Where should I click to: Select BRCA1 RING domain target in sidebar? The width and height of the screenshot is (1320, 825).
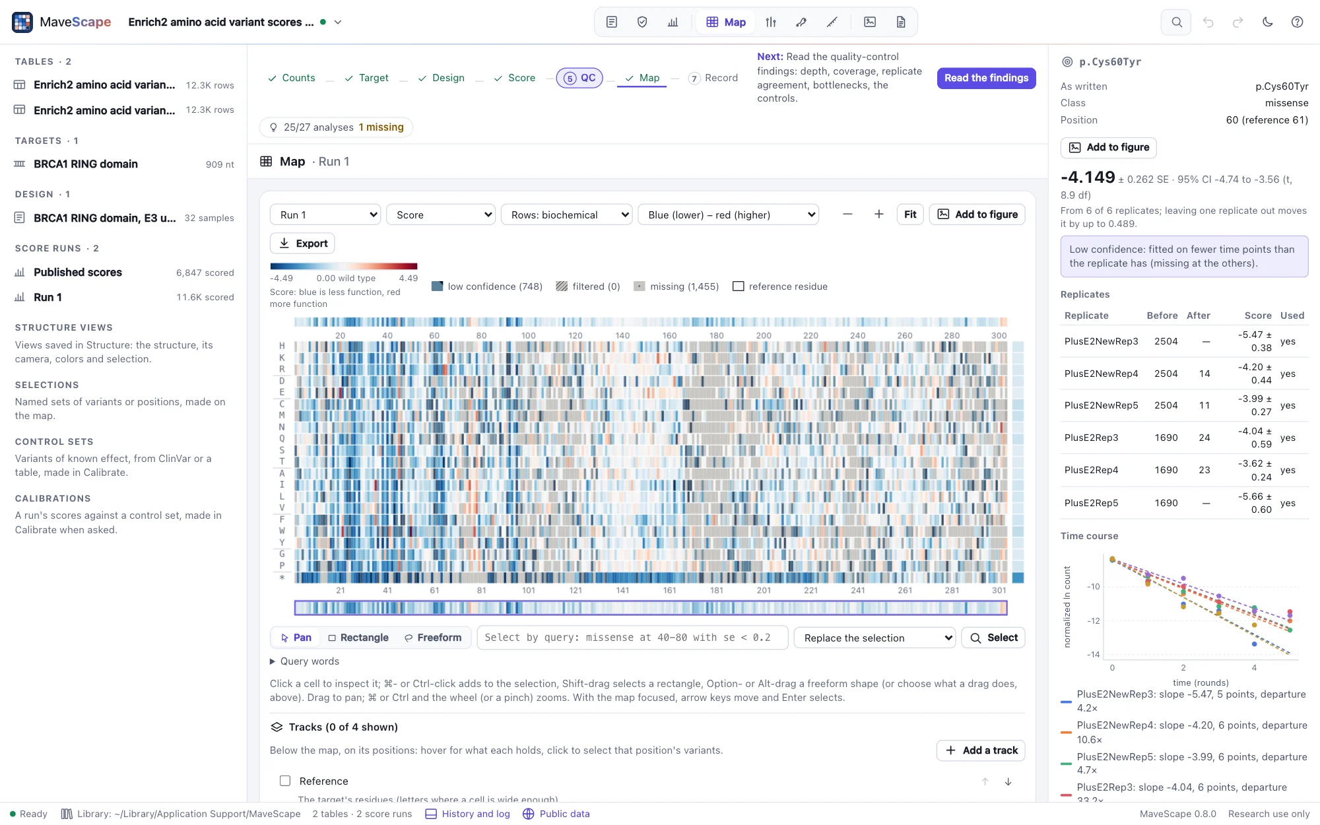pyautogui.click(x=123, y=164)
